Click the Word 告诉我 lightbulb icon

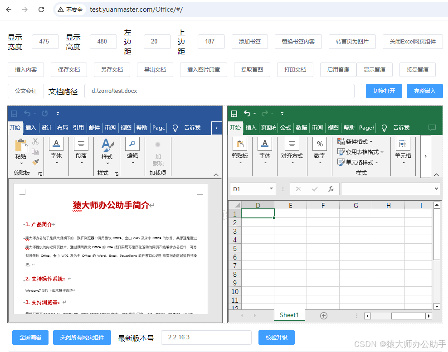pyautogui.click(x=175, y=128)
